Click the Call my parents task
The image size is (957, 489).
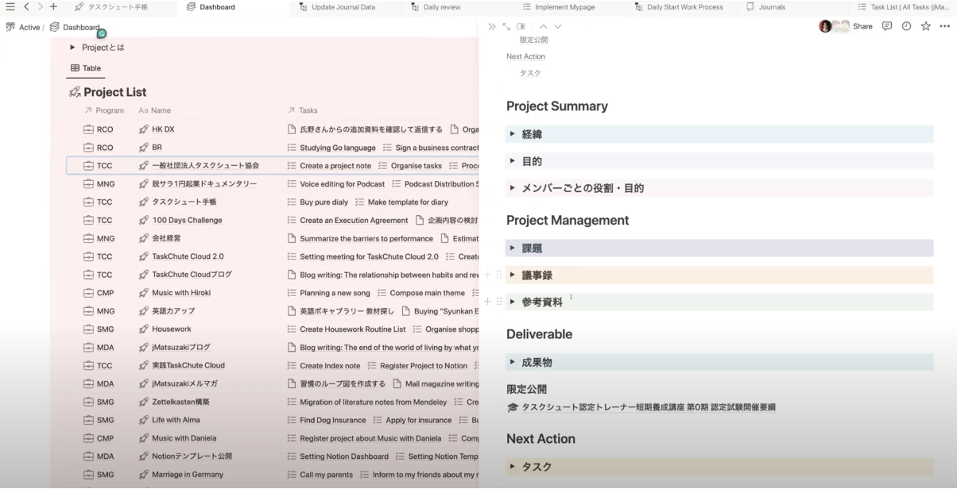coord(326,475)
